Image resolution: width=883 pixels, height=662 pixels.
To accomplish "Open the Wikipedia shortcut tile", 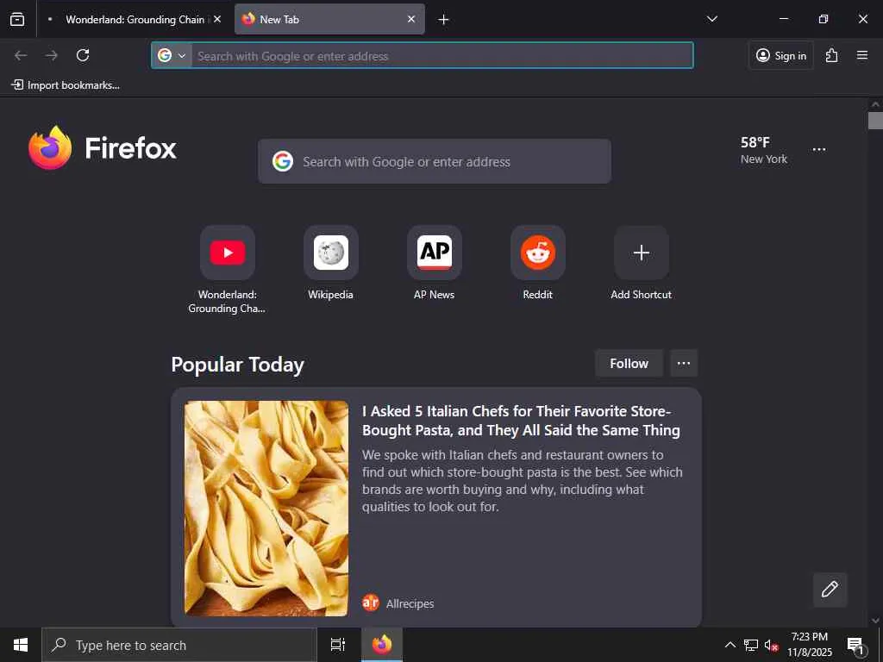I will [x=331, y=253].
